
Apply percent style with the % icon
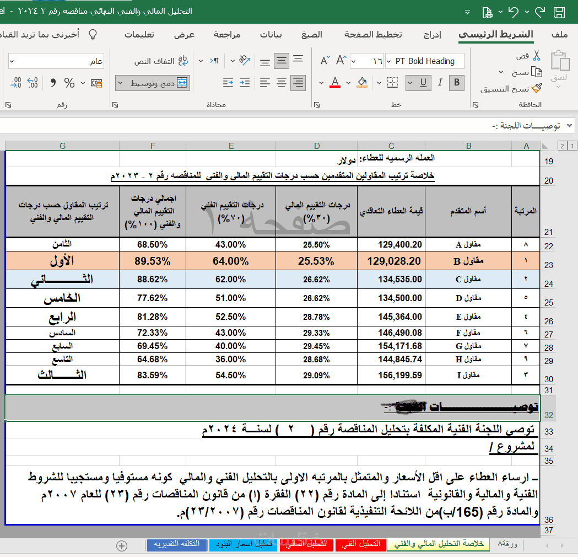click(69, 83)
